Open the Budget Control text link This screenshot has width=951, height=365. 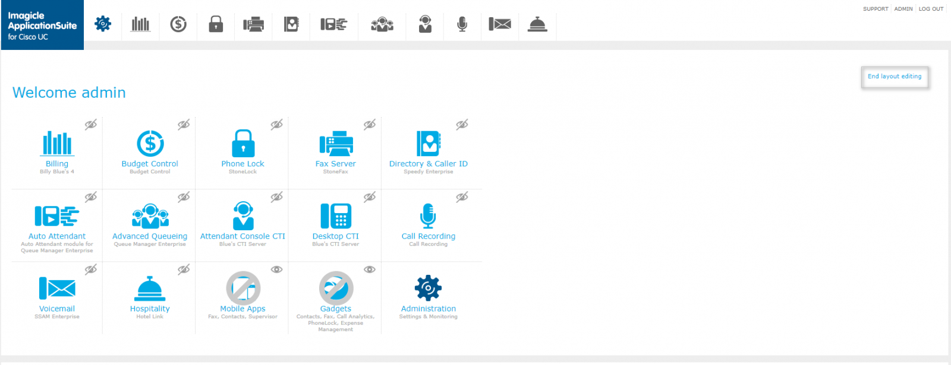point(150,164)
